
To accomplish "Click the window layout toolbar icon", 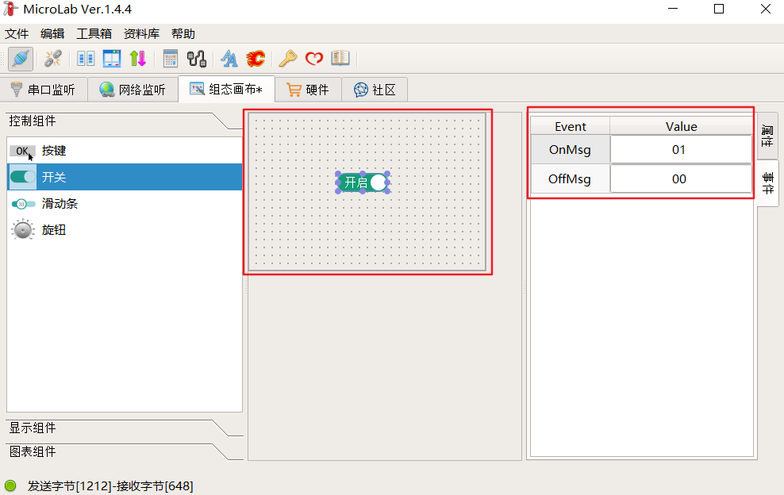I will coord(111,58).
